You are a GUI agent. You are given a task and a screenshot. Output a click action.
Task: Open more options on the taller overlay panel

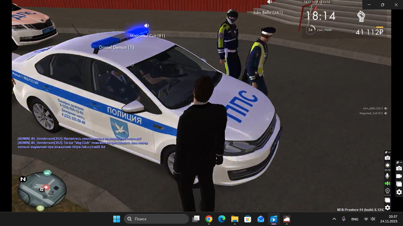click(x=389, y=152)
